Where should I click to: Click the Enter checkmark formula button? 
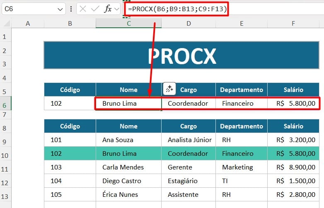(95, 9)
